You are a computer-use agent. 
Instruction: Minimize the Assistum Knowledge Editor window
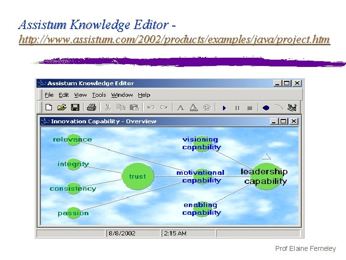click(x=277, y=83)
